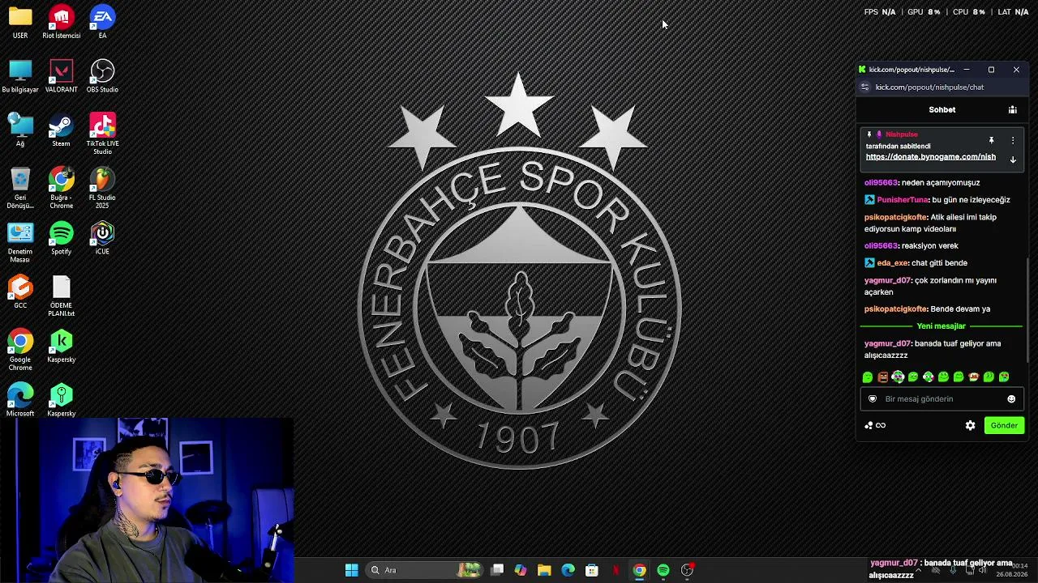Click psikopatcigkofte's name on 'Bende devam ya'
Viewport: 1038px width, 583px height.
(x=896, y=309)
